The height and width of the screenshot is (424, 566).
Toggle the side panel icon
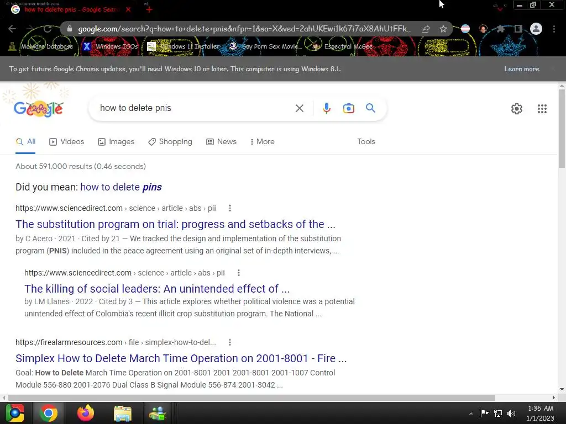click(518, 29)
